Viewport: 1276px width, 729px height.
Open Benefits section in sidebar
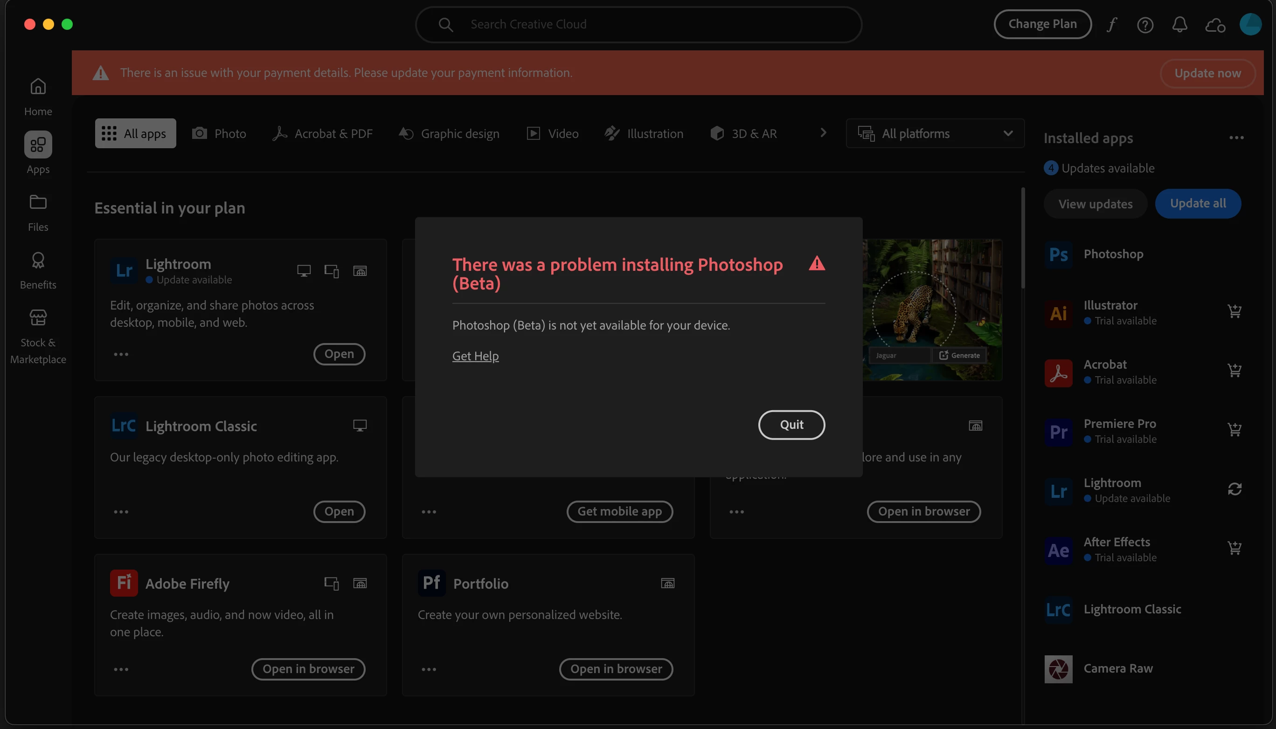tap(38, 270)
